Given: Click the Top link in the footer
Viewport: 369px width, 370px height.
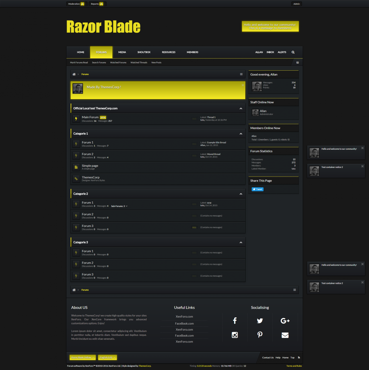Looking at the screenshot, I should [x=292, y=358].
